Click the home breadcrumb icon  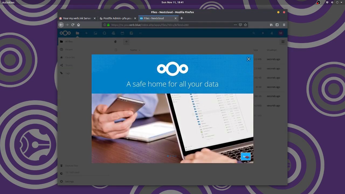click(115, 41)
